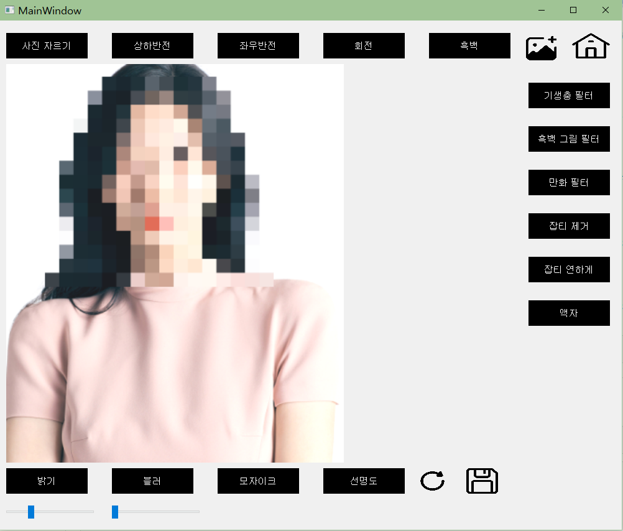The image size is (623, 531).
Task: Select the 밝기 brightness button
Action: click(x=47, y=481)
